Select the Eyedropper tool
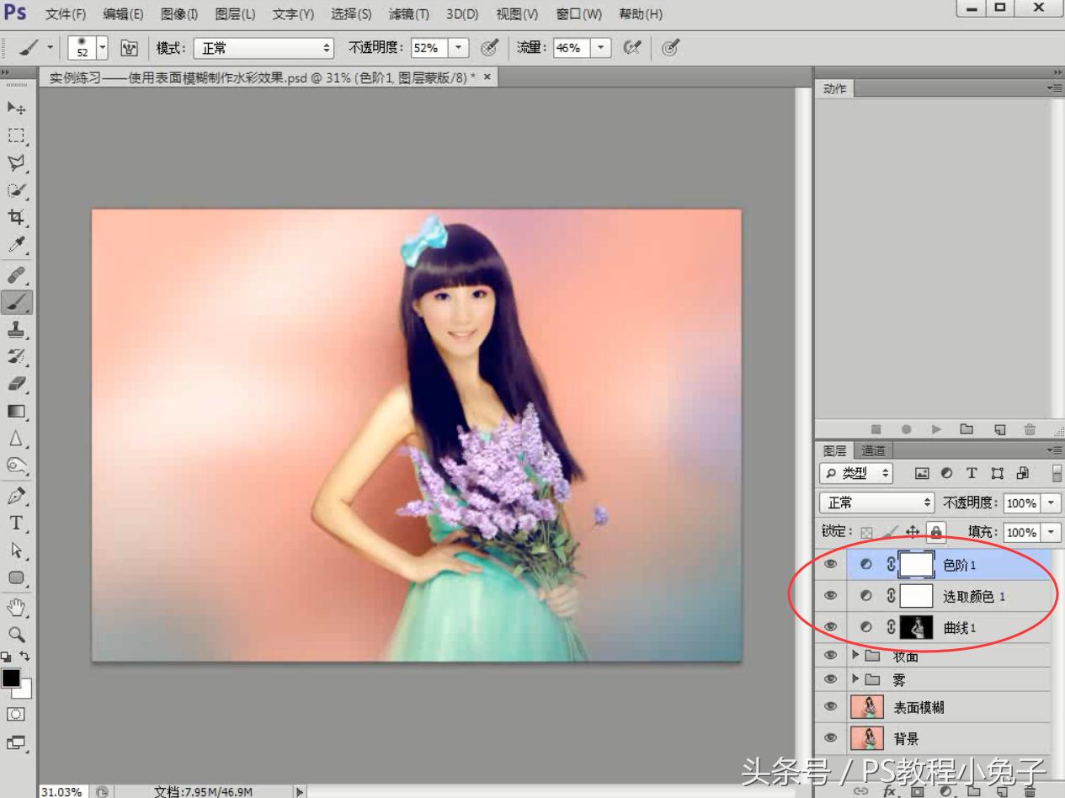The height and width of the screenshot is (798, 1065). 16,245
